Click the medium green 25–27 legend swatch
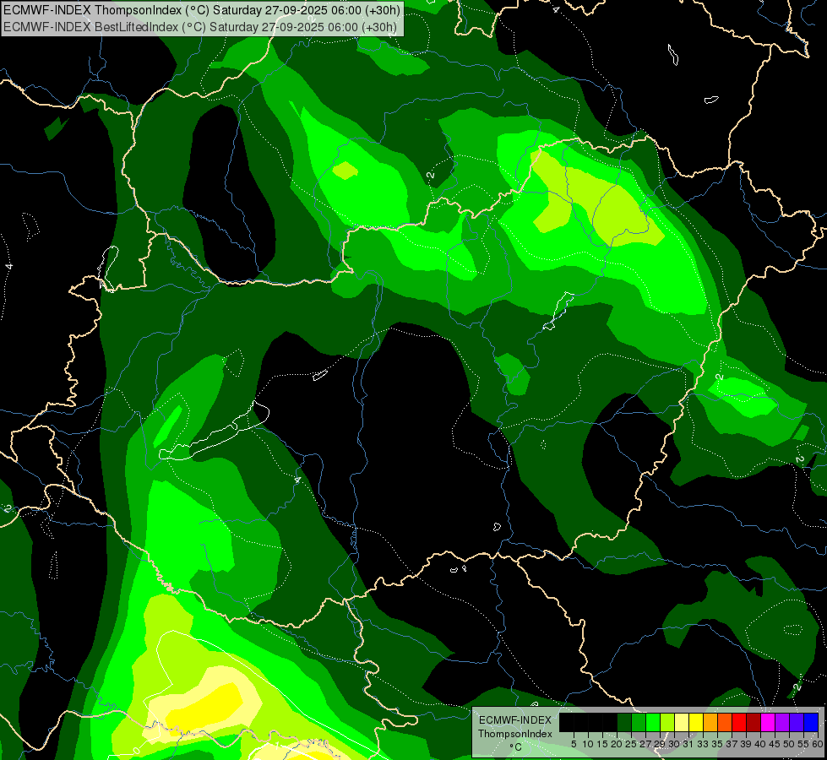Viewport: 827px width, 760px height. tap(639, 722)
